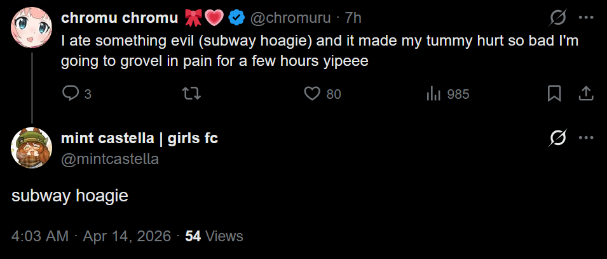Image resolution: width=607 pixels, height=259 pixels.
Task: Click the blue verified badge
Action: pyautogui.click(x=236, y=18)
